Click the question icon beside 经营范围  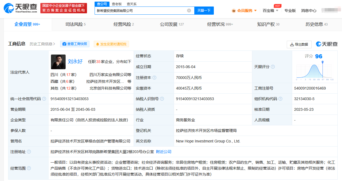point(29,168)
